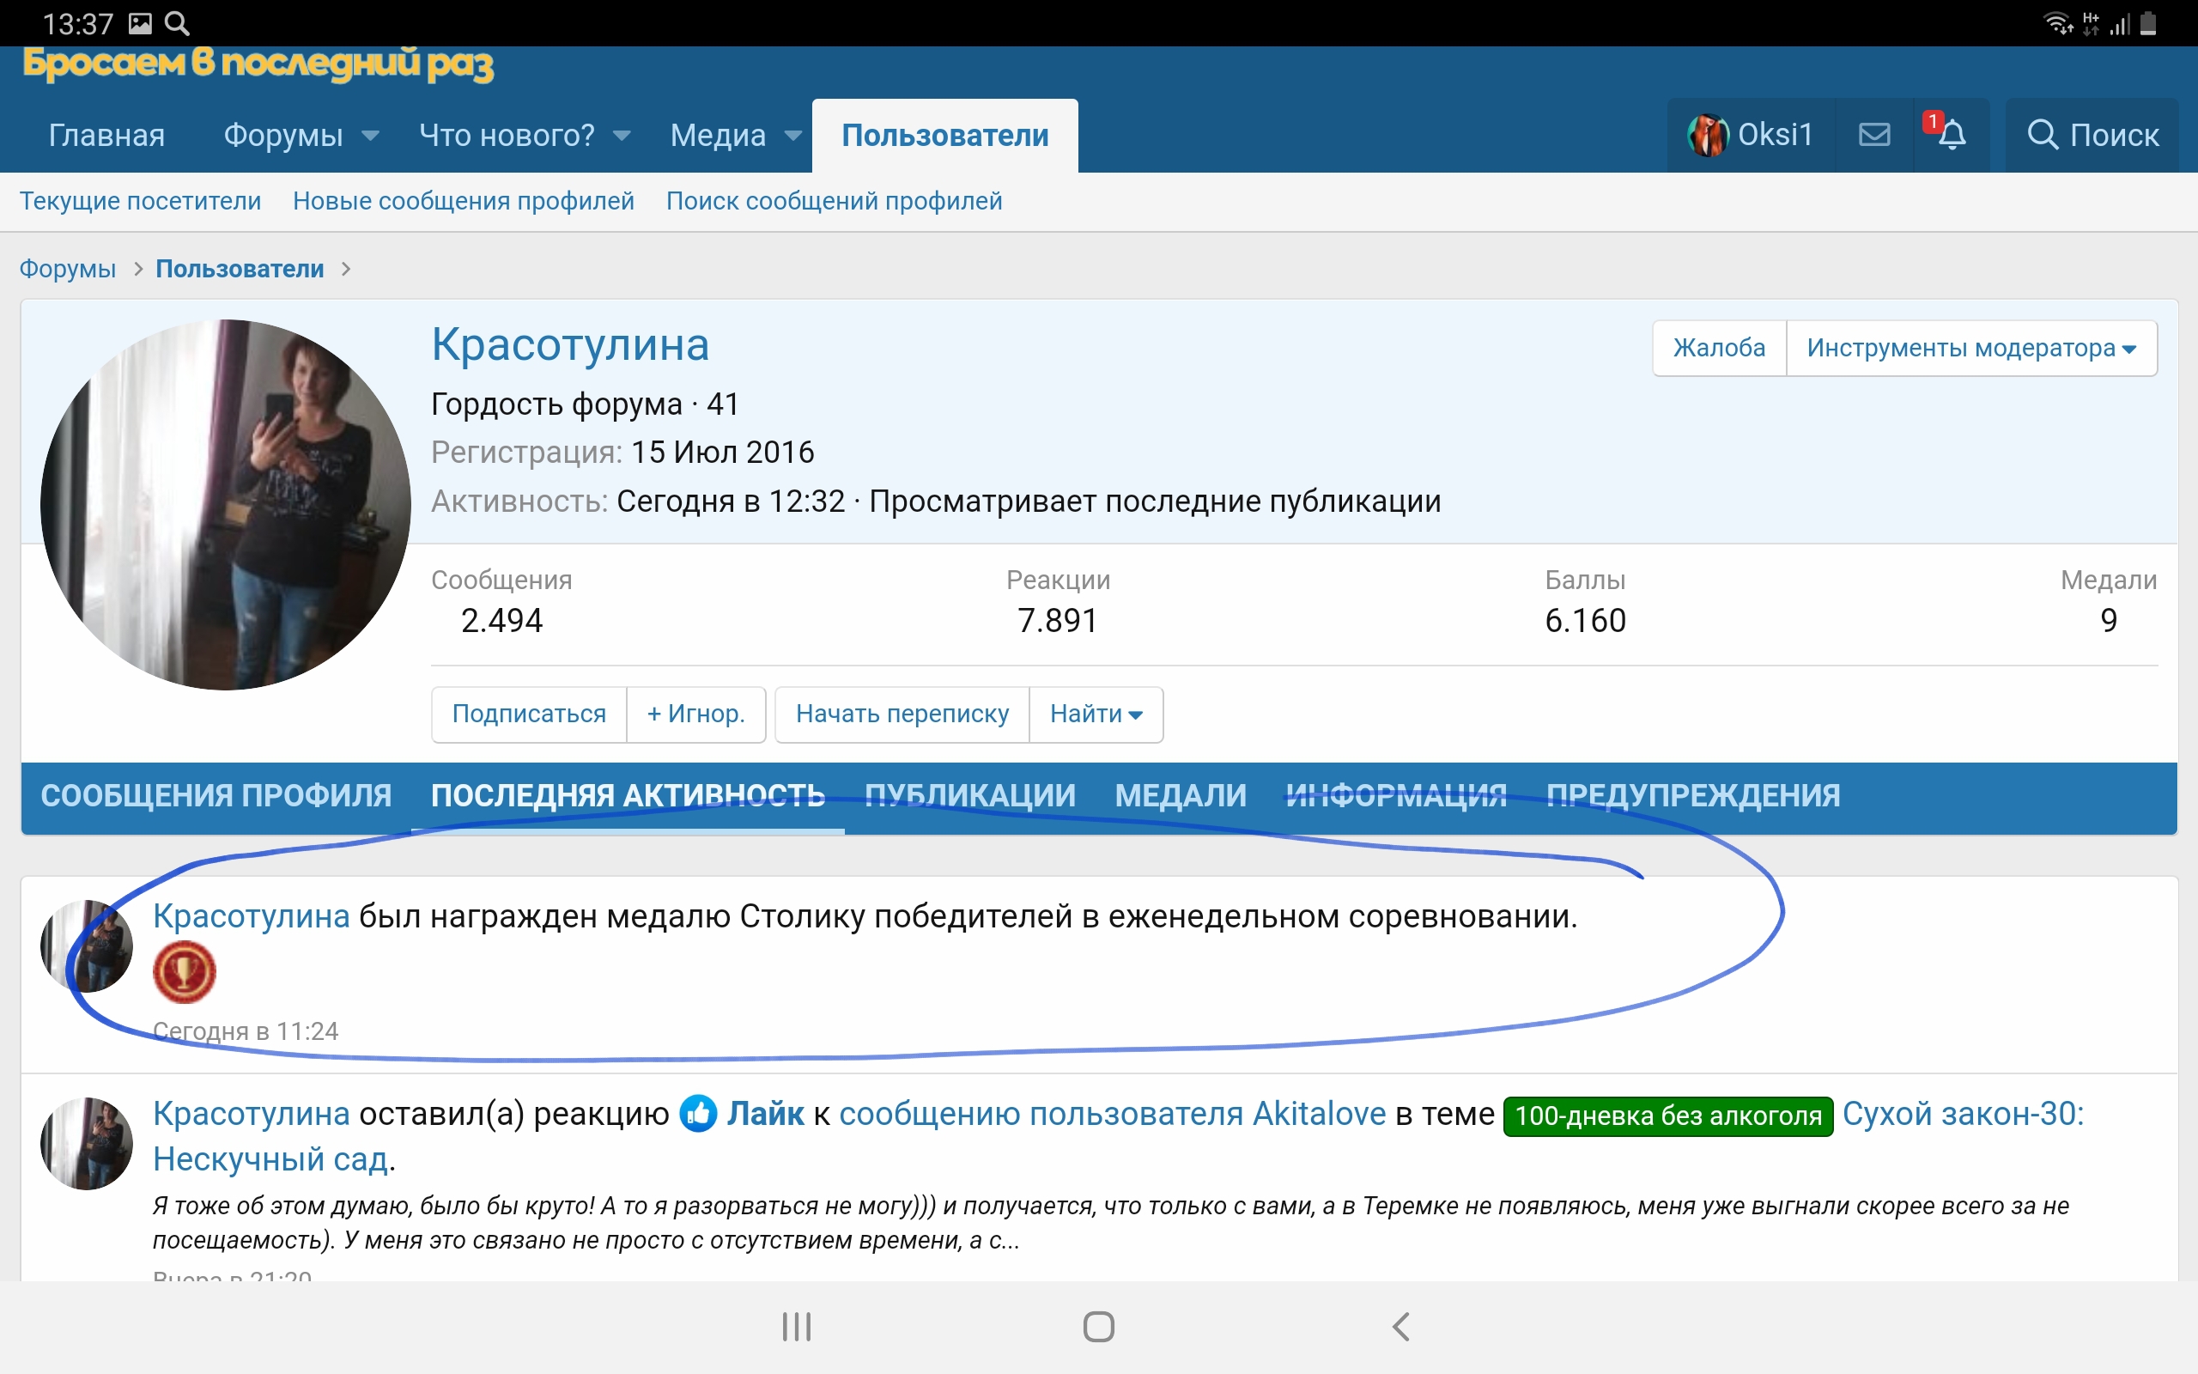Switch to the Медали tab
This screenshot has width=2198, height=1374.
pos(1180,796)
